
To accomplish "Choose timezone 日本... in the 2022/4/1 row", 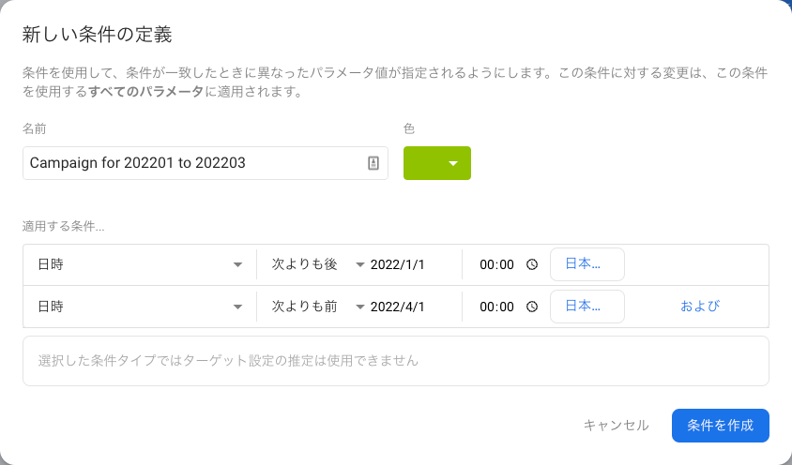I will click(x=586, y=307).
